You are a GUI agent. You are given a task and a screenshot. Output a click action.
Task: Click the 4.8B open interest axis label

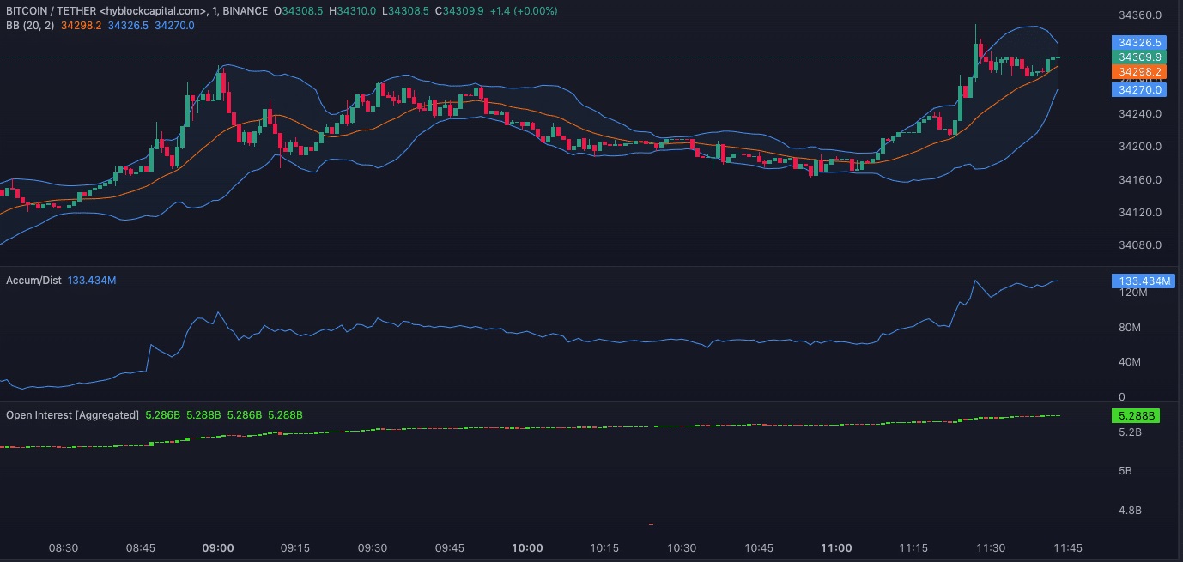[x=1131, y=511]
